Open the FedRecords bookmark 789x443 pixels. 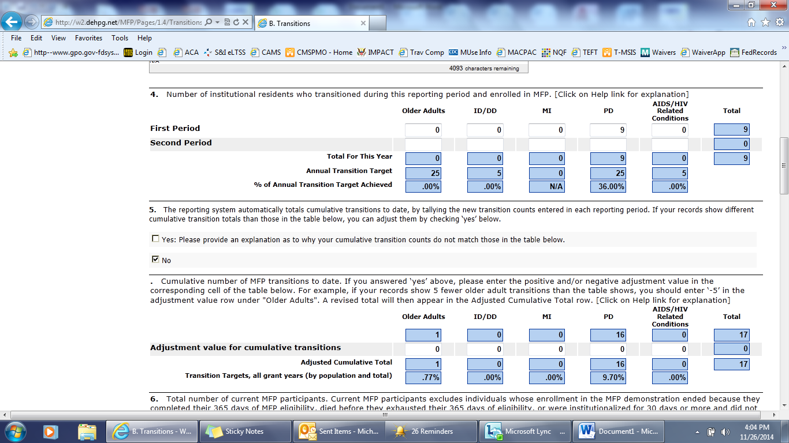753,52
